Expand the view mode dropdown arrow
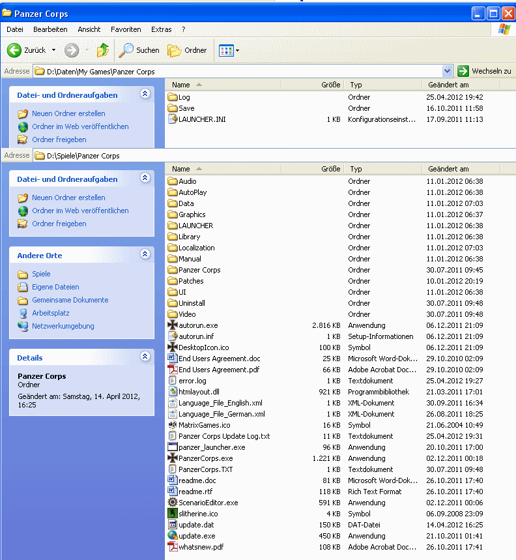This screenshot has height=560, width=516. (x=238, y=50)
